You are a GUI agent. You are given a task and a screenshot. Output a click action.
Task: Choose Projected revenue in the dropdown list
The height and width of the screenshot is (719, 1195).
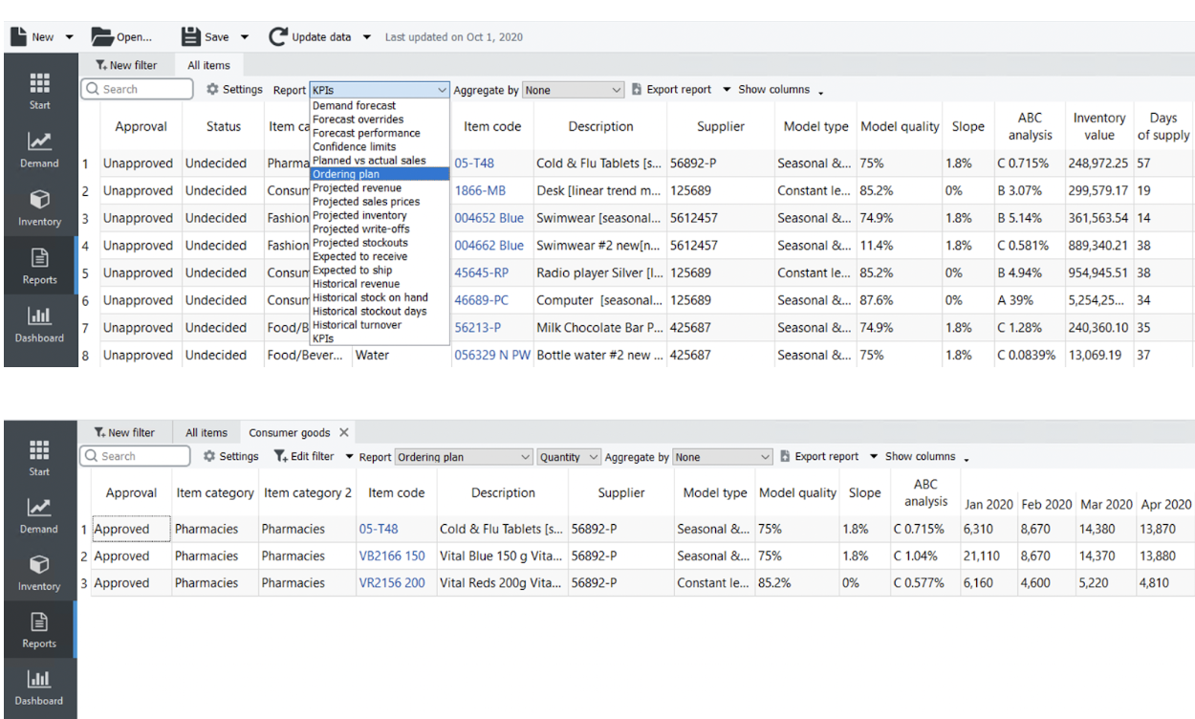pyautogui.click(x=359, y=188)
